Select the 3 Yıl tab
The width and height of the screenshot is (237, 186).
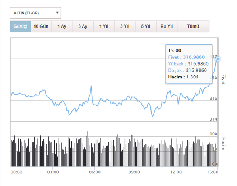125,27
